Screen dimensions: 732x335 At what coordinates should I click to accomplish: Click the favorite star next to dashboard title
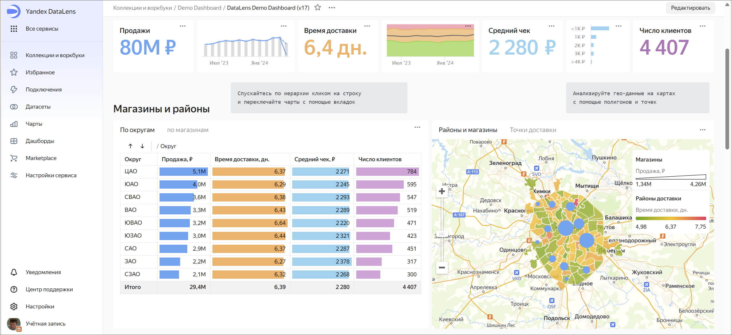318,8
